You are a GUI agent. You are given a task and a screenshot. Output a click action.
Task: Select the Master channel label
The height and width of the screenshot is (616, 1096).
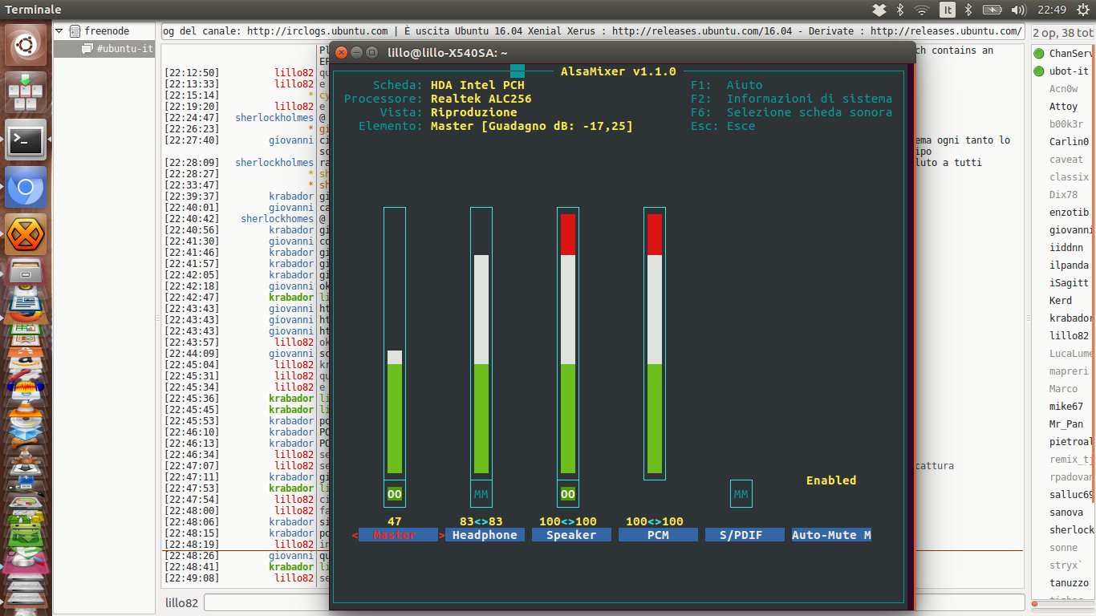[399, 535]
